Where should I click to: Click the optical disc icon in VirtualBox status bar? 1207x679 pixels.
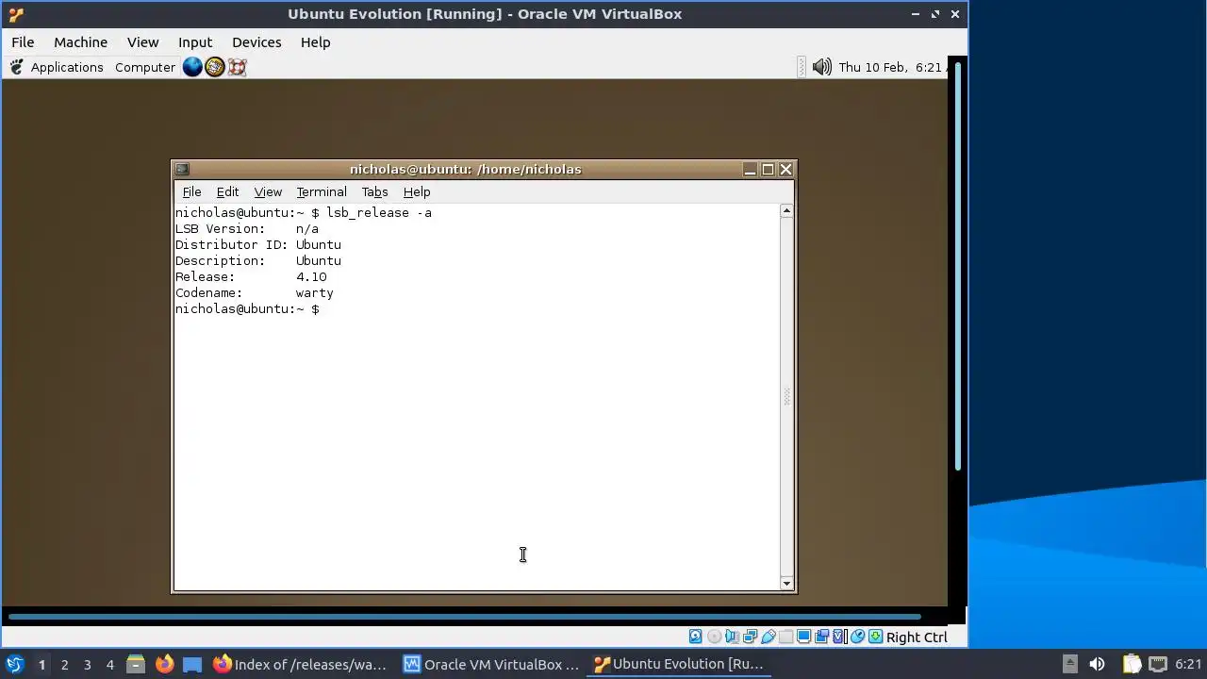point(714,637)
